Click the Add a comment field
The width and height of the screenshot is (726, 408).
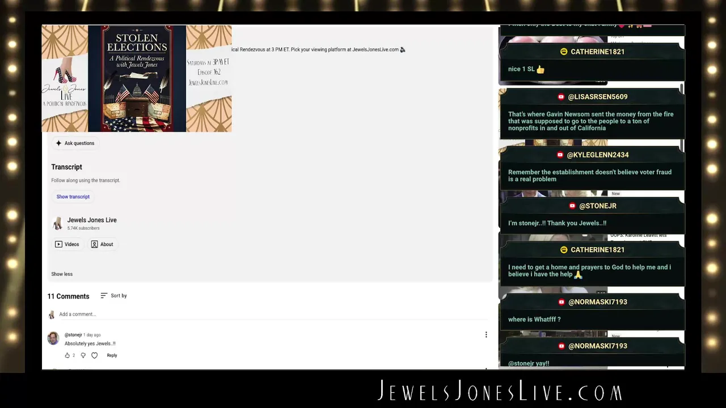coord(272,314)
